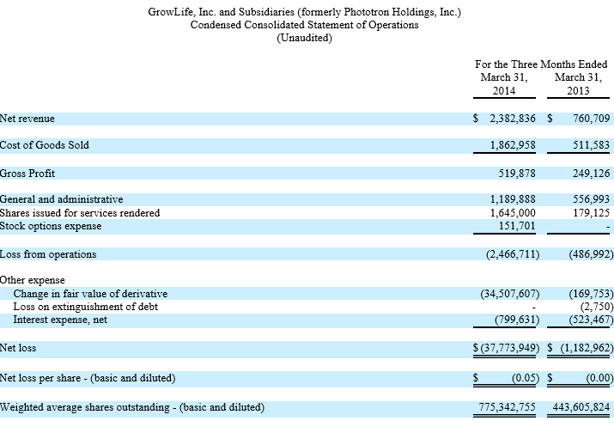Select operating loss value (2,466,711)
The image size is (614, 433).
point(513,254)
